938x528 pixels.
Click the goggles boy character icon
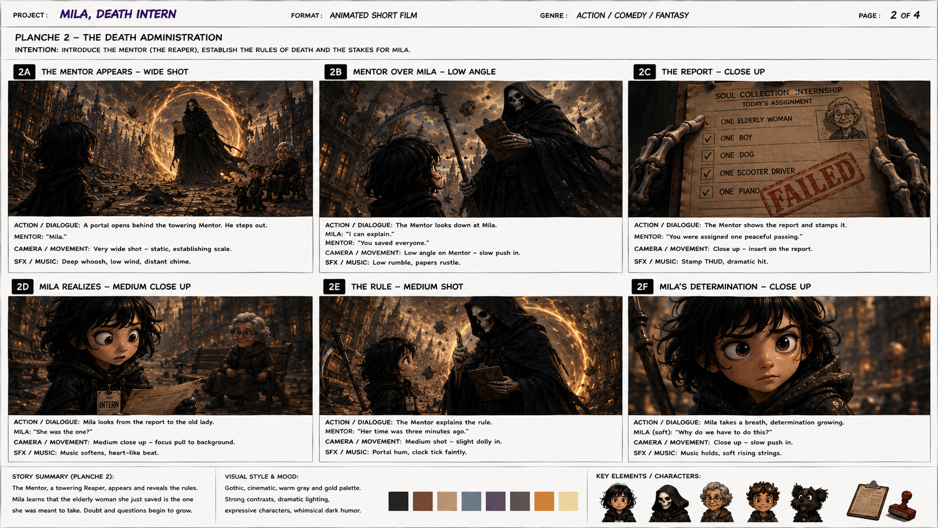762,502
